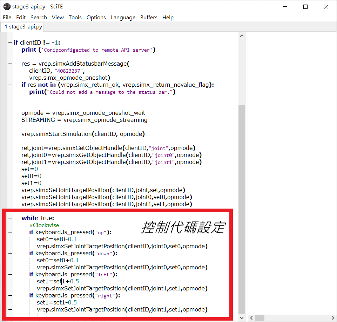Image resolution: width=337 pixels, height=322 pixels.
Task: Open the Tools menu
Action: coord(75,18)
